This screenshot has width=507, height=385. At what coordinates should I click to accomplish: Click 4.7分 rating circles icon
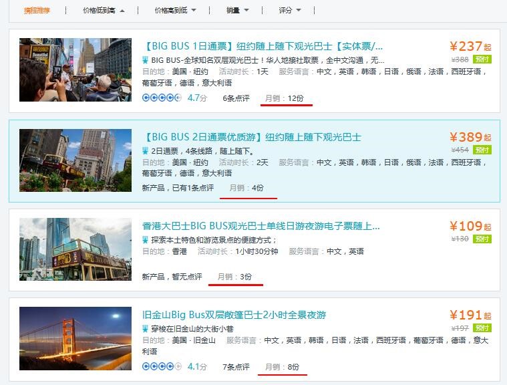point(162,98)
